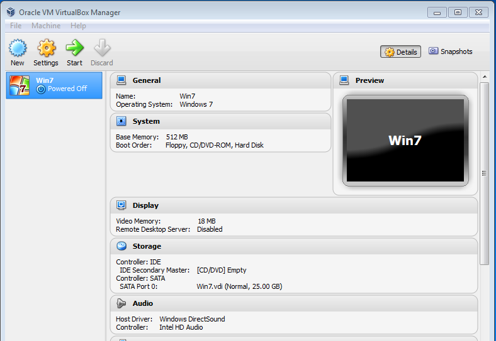Screen dimensions: 496x341
Task: Click Remote Desktop Server Disabled value
Action: (x=210, y=230)
